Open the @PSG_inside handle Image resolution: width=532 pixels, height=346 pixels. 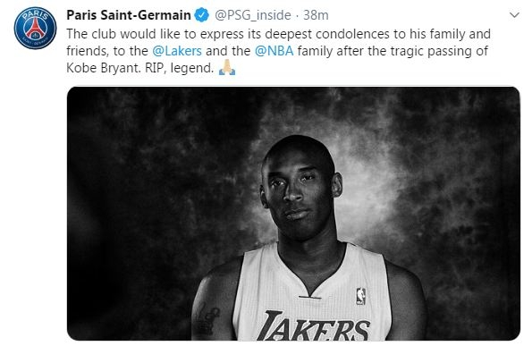point(253,15)
